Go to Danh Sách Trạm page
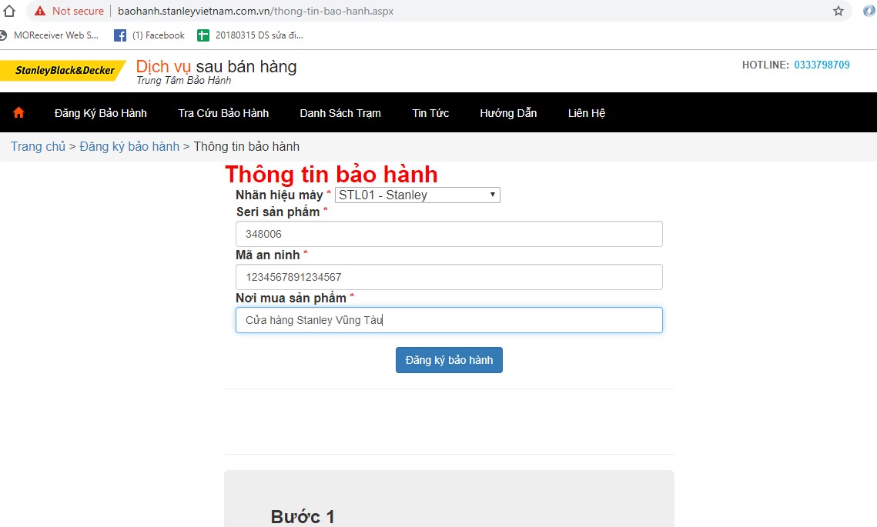This screenshot has height=527, width=877. tap(340, 113)
